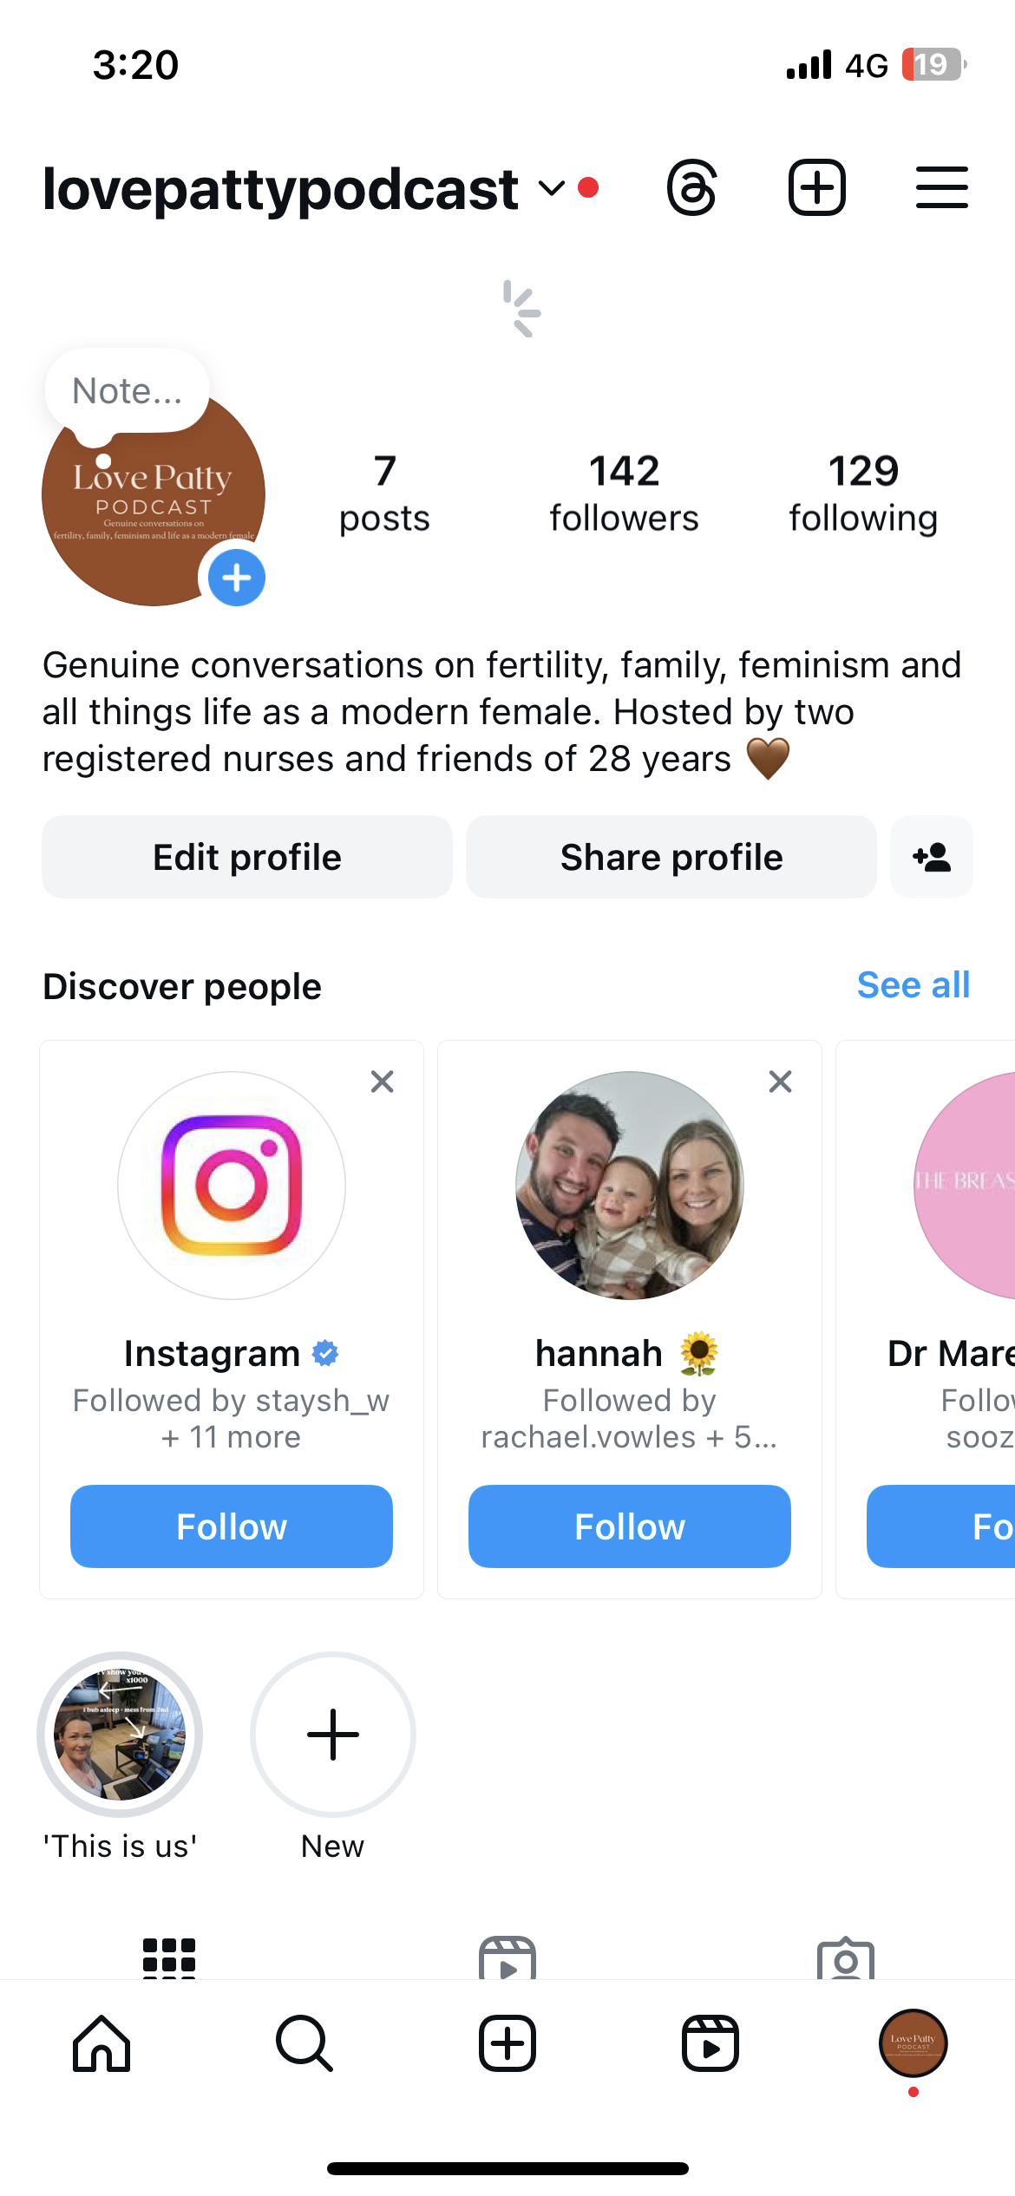Tap the Share profile button

tap(671, 857)
